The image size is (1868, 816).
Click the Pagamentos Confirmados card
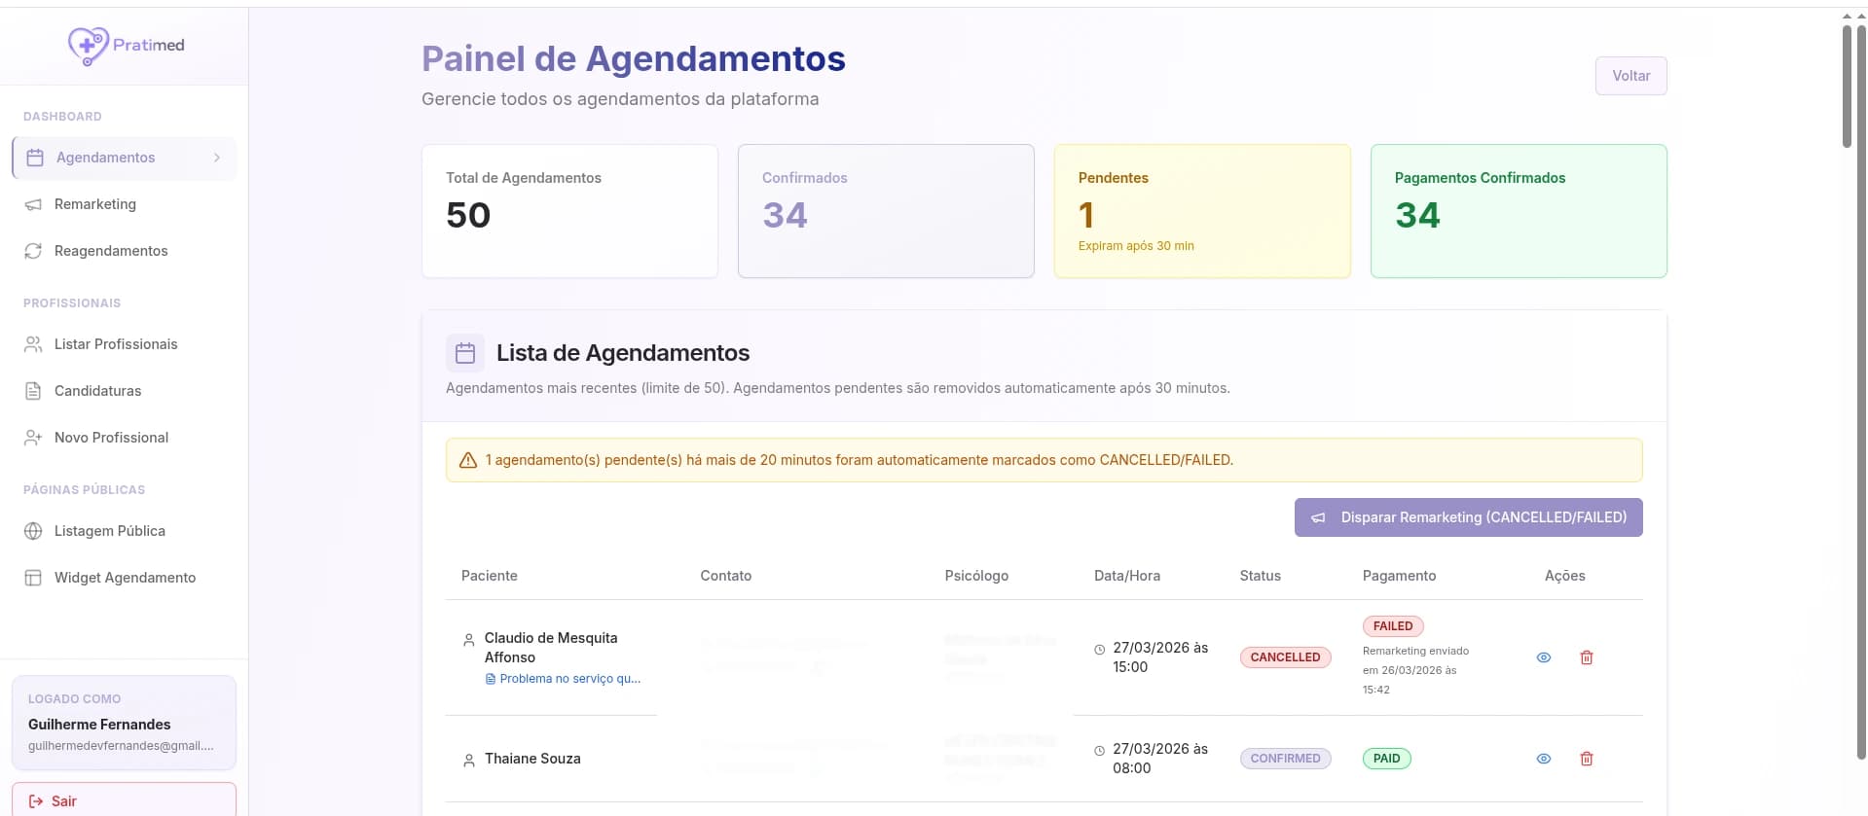(1519, 211)
